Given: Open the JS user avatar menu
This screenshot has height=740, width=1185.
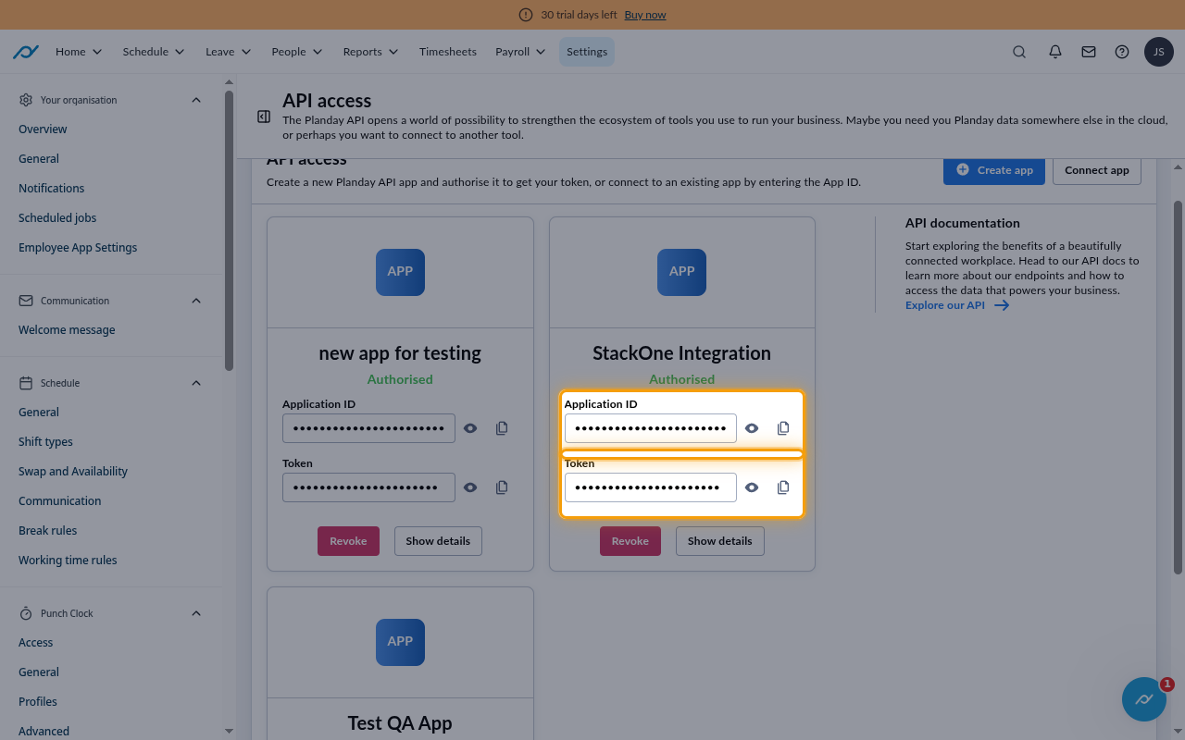Looking at the screenshot, I should (x=1159, y=52).
